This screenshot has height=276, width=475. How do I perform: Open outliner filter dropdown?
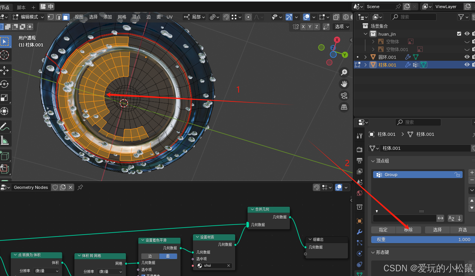point(463,17)
